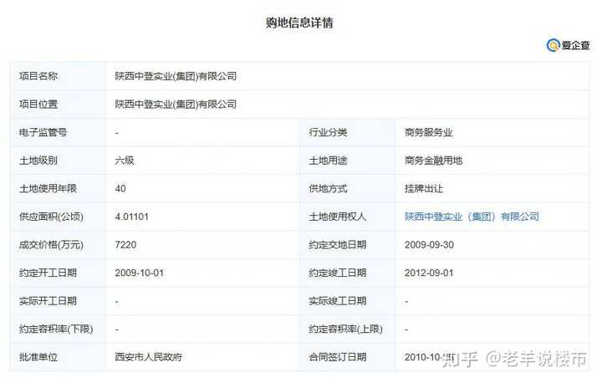Click the 土地使用年限 label

click(48, 188)
